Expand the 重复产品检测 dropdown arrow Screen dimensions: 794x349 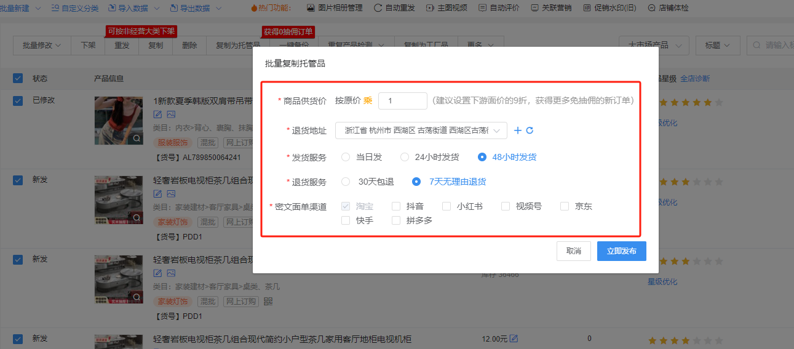[381, 46]
